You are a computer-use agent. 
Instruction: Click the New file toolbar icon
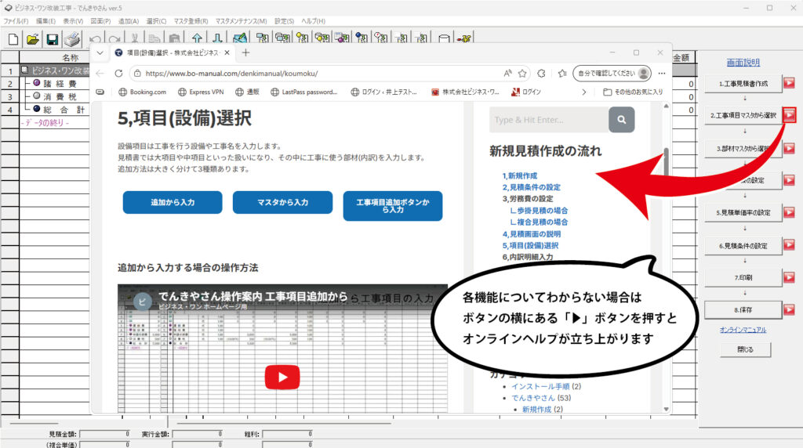[13, 39]
